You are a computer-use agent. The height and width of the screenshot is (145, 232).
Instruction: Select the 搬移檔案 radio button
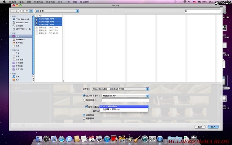pyautogui.click(x=84, y=119)
